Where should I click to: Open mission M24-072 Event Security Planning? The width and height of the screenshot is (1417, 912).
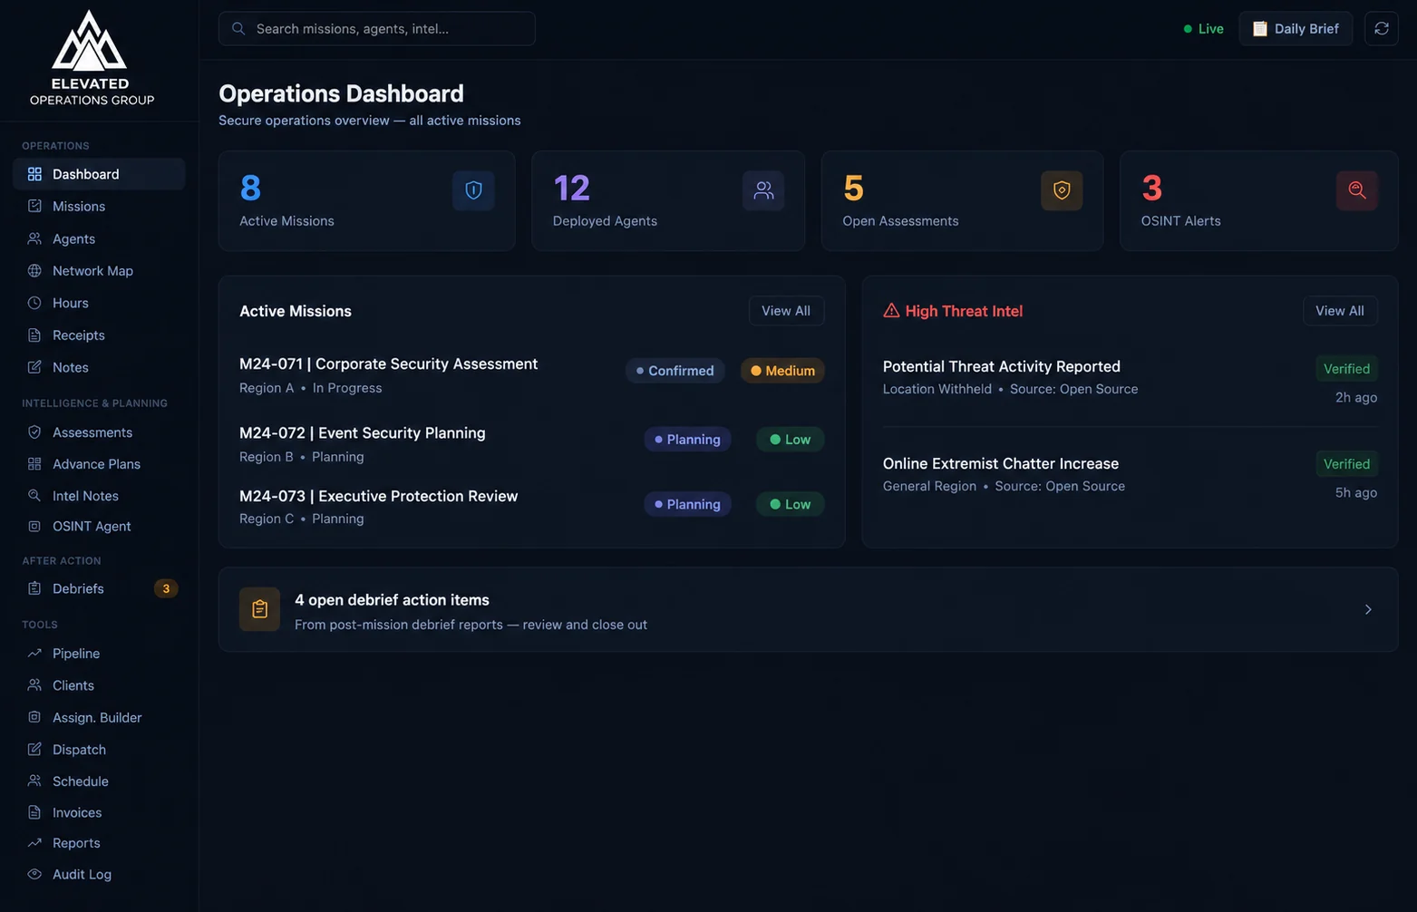click(363, 433)
